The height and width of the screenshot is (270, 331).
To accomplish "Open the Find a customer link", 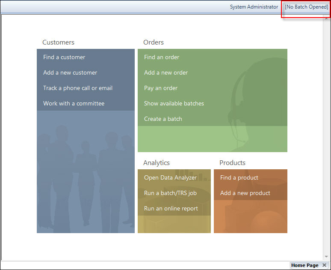I will pyautogui.click(x=64, y=57).
